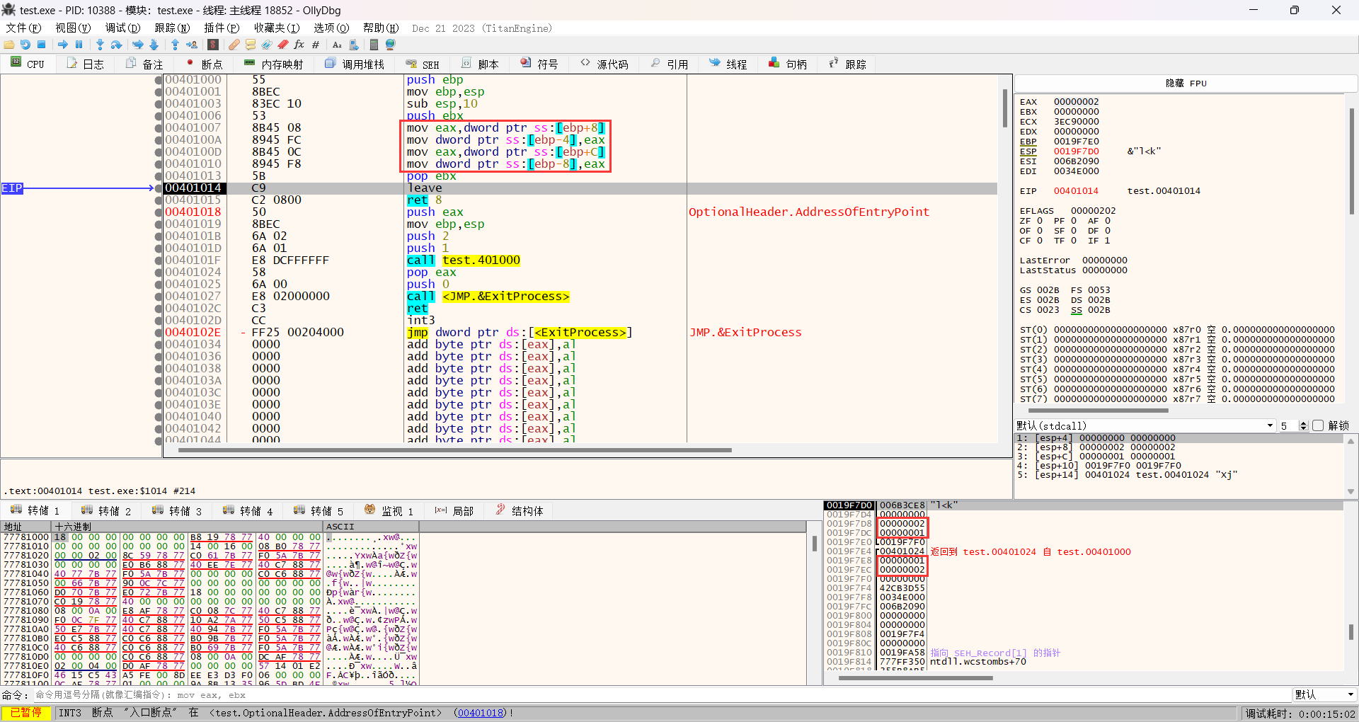The height and width of the screenshot is (722, 1359).
Task: Switch to the 日志 tab
Action: pyautogui.click(x=86, y=64)
